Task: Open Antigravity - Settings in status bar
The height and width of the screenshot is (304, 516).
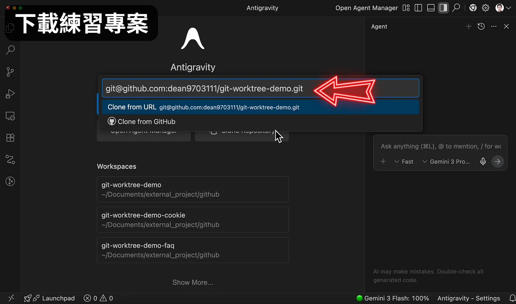Action: click(468, 298)
